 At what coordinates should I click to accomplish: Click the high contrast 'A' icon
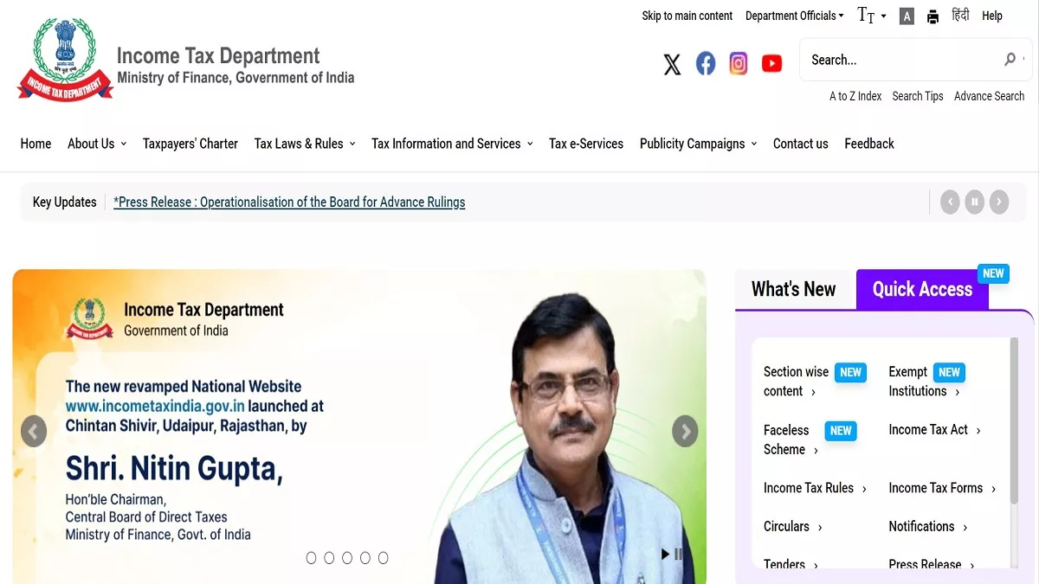coord(907,16)
